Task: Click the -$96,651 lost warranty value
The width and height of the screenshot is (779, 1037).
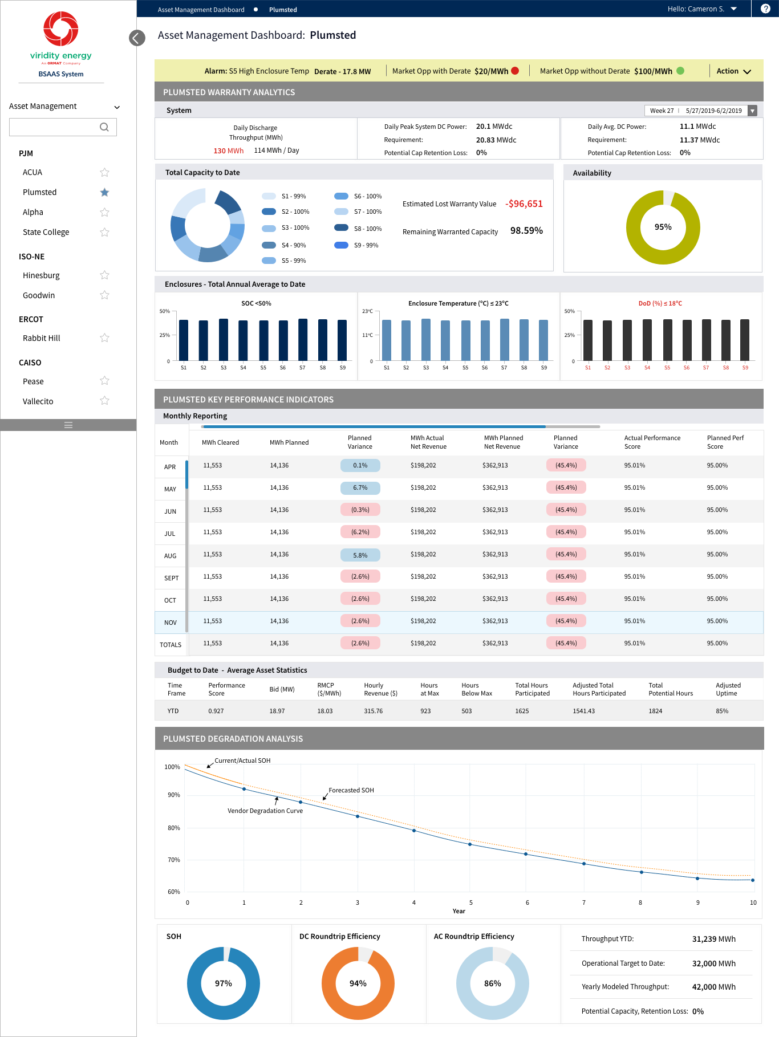Action: tap(524, 204)
